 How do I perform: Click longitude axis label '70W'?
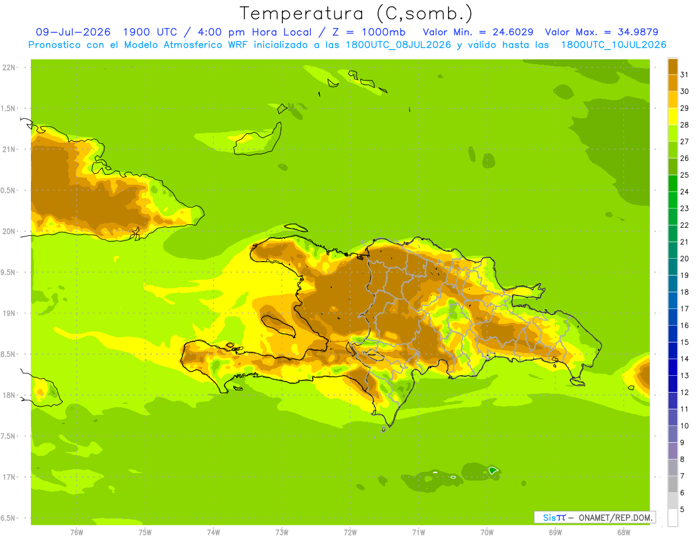point(487,532)
